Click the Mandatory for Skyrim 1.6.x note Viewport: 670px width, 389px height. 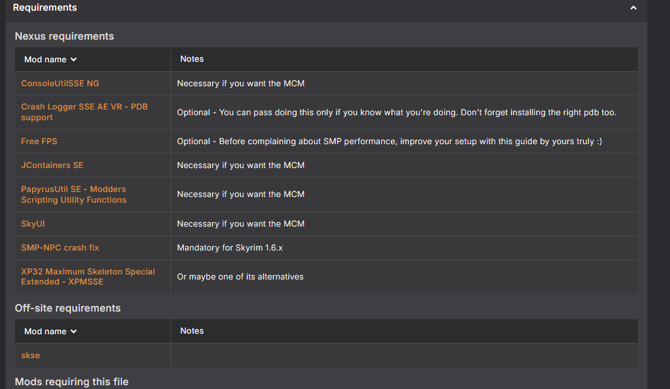(x=230, y=247)
